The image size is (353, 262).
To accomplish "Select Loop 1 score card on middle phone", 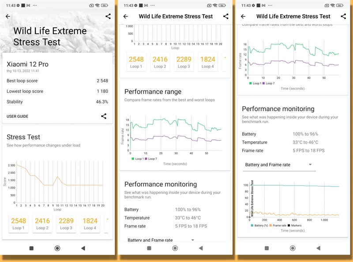I will click(136, 62).
